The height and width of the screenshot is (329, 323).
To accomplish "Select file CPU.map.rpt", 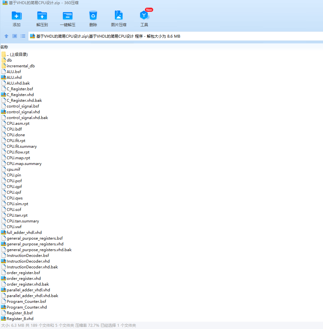I will [19, 158].
